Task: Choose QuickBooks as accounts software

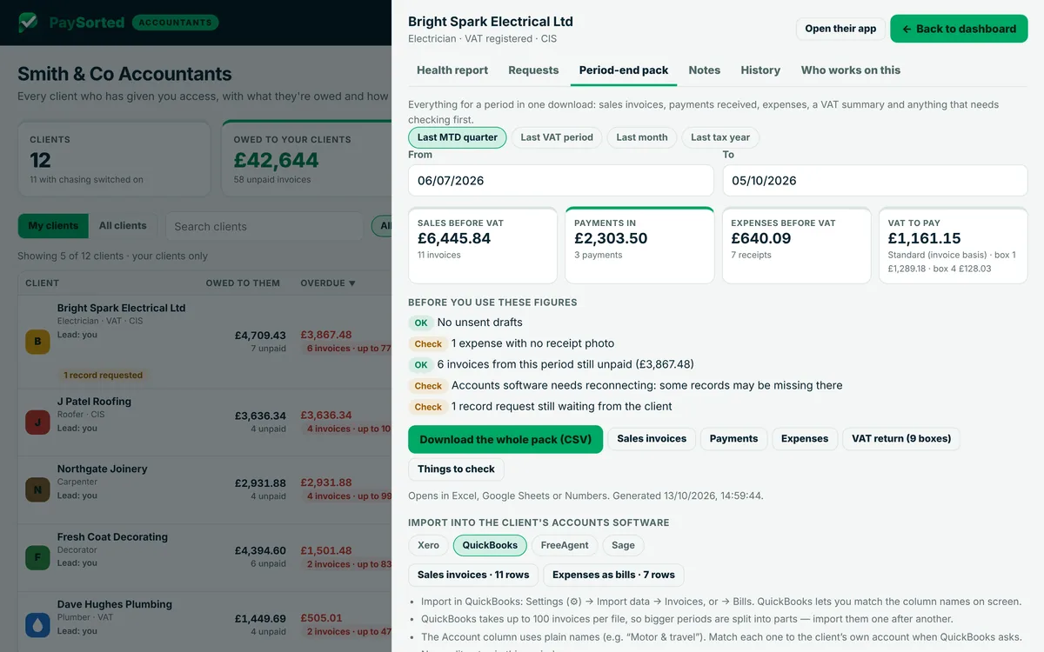Action: click(x=490, y=546)
